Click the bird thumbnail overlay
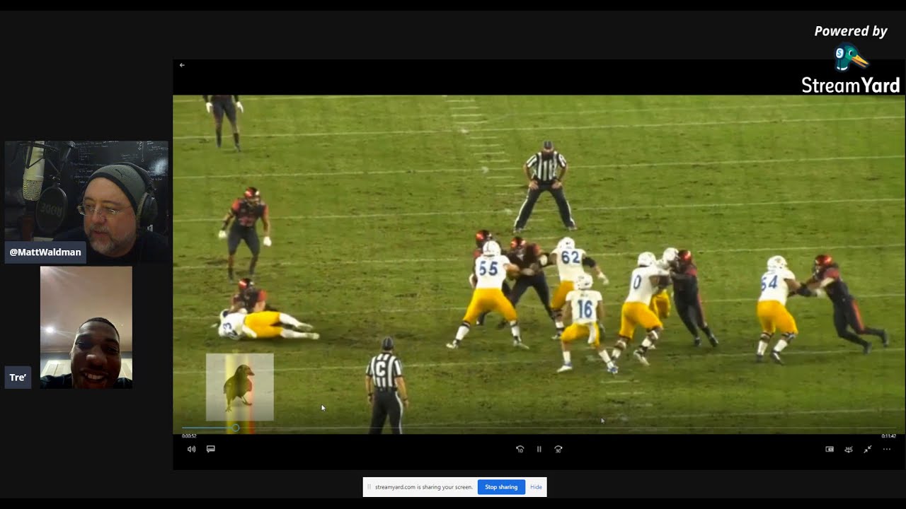Image resolution: width=906 pixels, height=509 pixels. (x=239, y=387)
